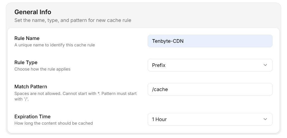The image size is (287, 138).
Task: Select the 1 Hour value text
Action: [159, 119]
